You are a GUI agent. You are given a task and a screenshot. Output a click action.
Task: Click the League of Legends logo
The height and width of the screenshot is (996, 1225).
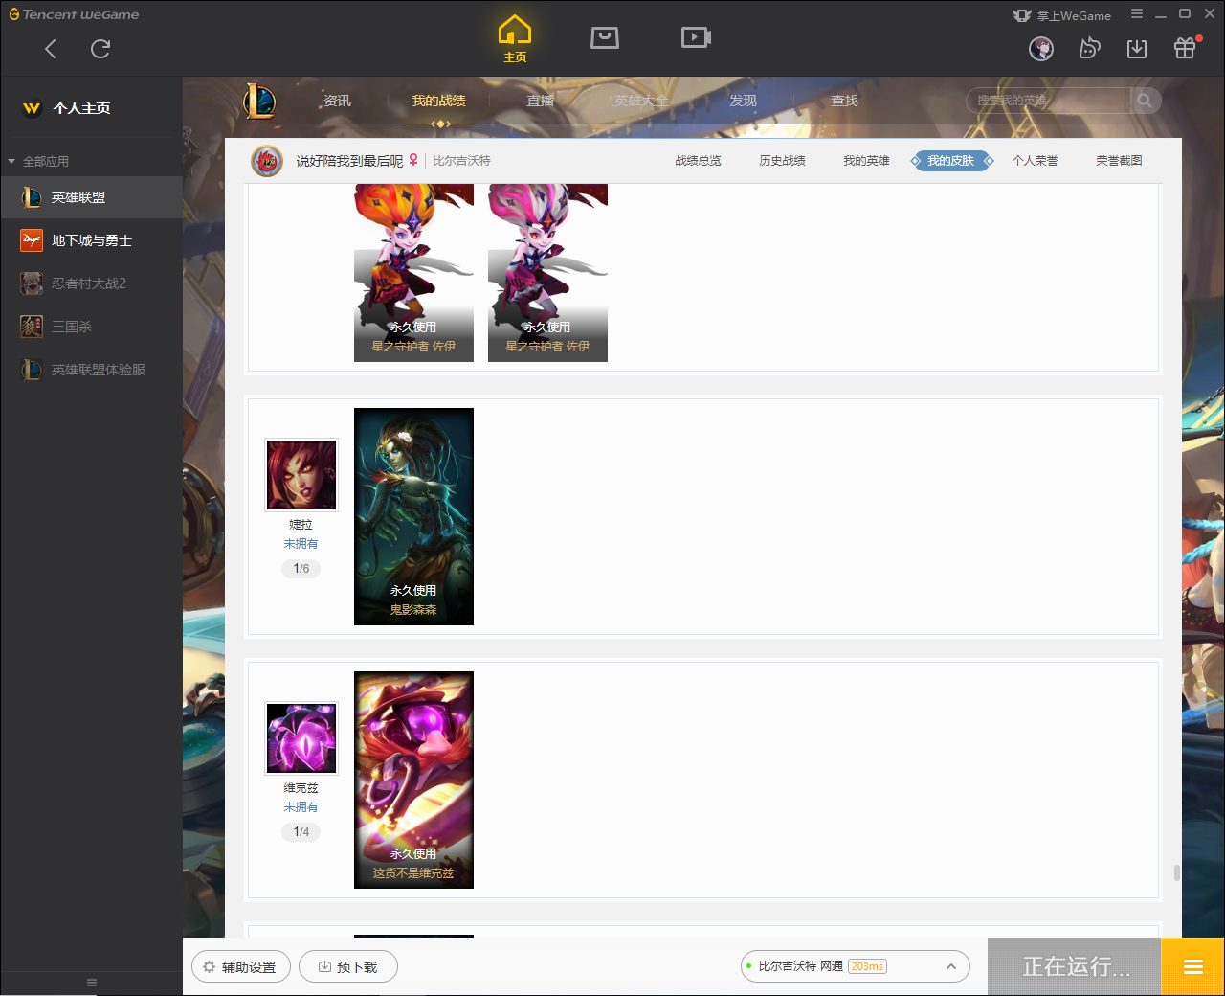pyautogui.click(x=259, y=101)
